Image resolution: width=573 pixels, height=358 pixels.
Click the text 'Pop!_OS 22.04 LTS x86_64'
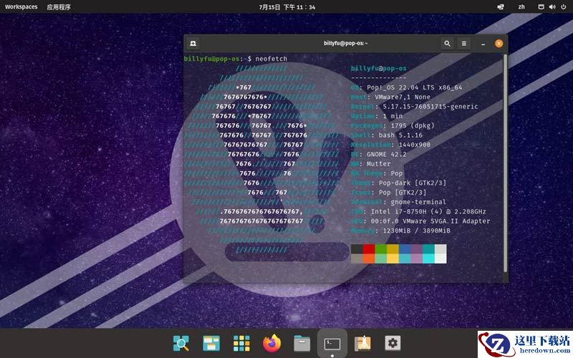point(415,87)
